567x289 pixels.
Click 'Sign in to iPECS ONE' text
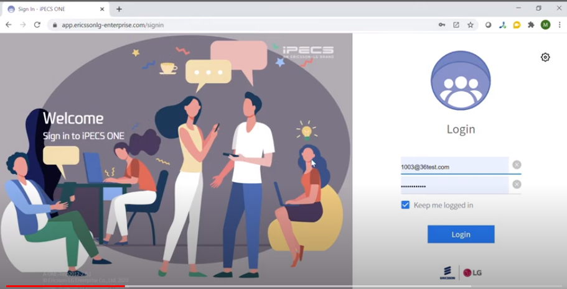83,136
